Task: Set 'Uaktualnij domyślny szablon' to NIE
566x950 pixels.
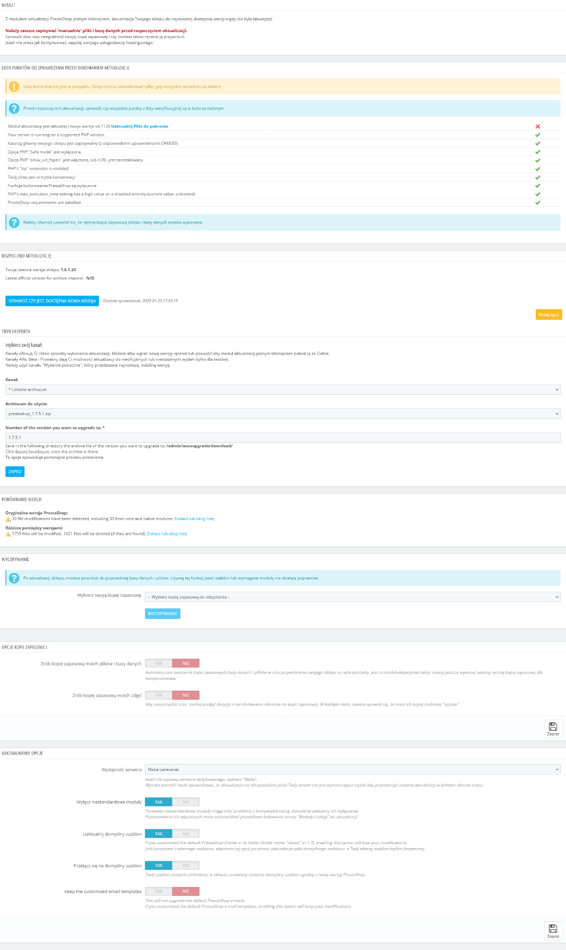Action: [x=186, y=834]
